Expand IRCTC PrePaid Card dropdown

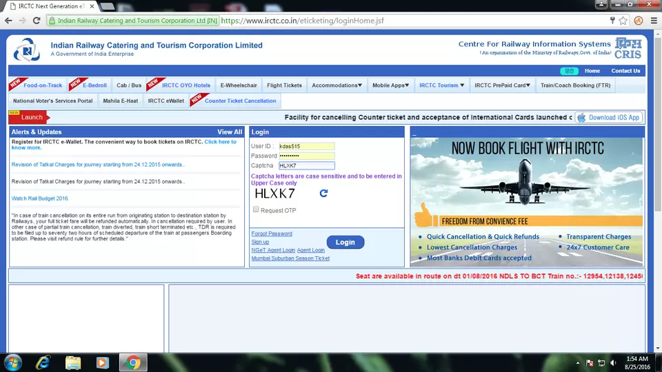tap(502, 85)
